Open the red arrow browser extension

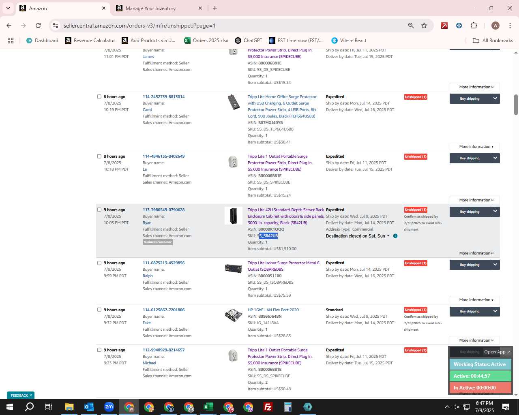tap(444, 26)
